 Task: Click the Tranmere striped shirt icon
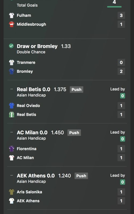[x=12, y=63]
